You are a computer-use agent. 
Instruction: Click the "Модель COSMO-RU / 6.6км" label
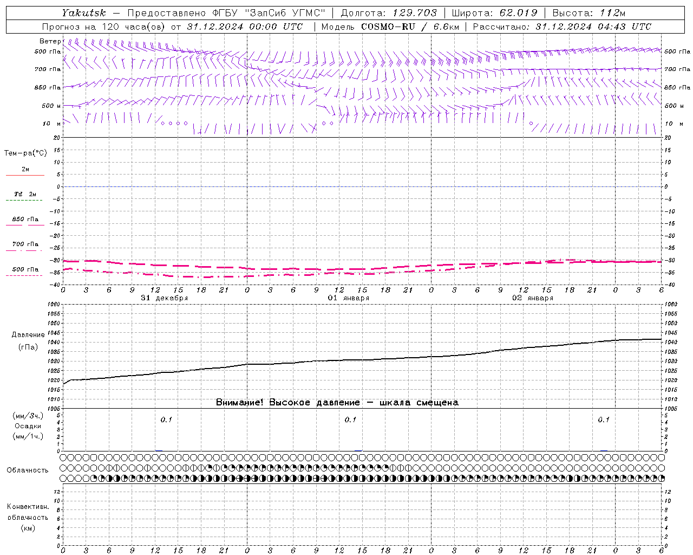click(x=390, y=27)
